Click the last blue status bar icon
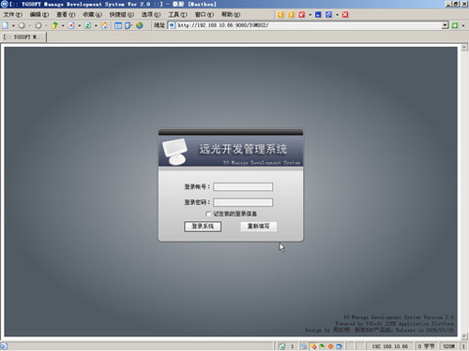Viewport: 469px width, 351px height. pos(339,346)
